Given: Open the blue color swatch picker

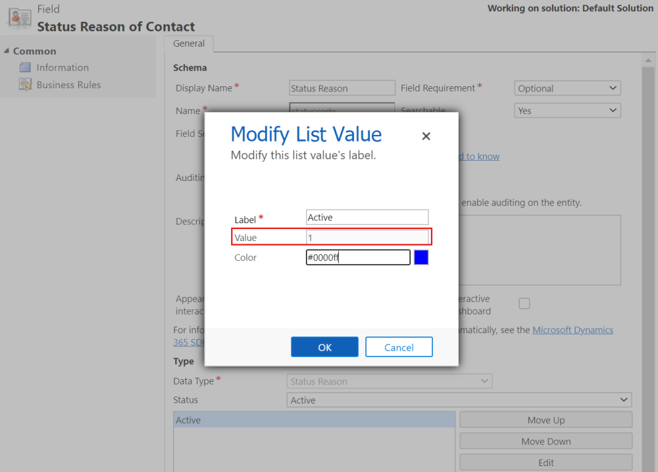Looking at the screenshot, I should (421, 257).
